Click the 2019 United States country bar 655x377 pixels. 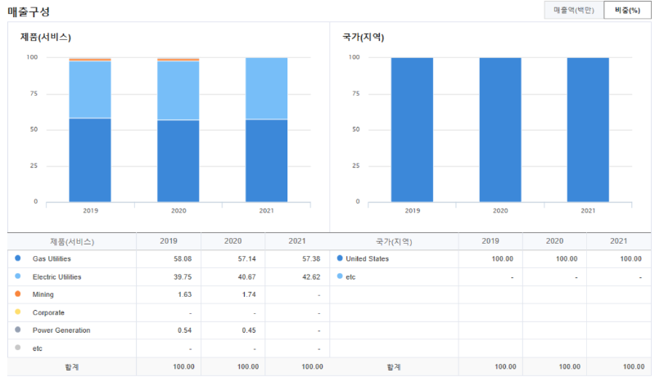coord(412,130)
